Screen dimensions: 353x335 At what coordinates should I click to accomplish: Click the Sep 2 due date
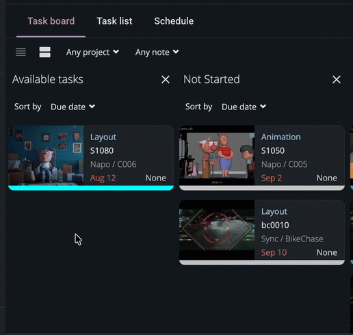point(272,178)
